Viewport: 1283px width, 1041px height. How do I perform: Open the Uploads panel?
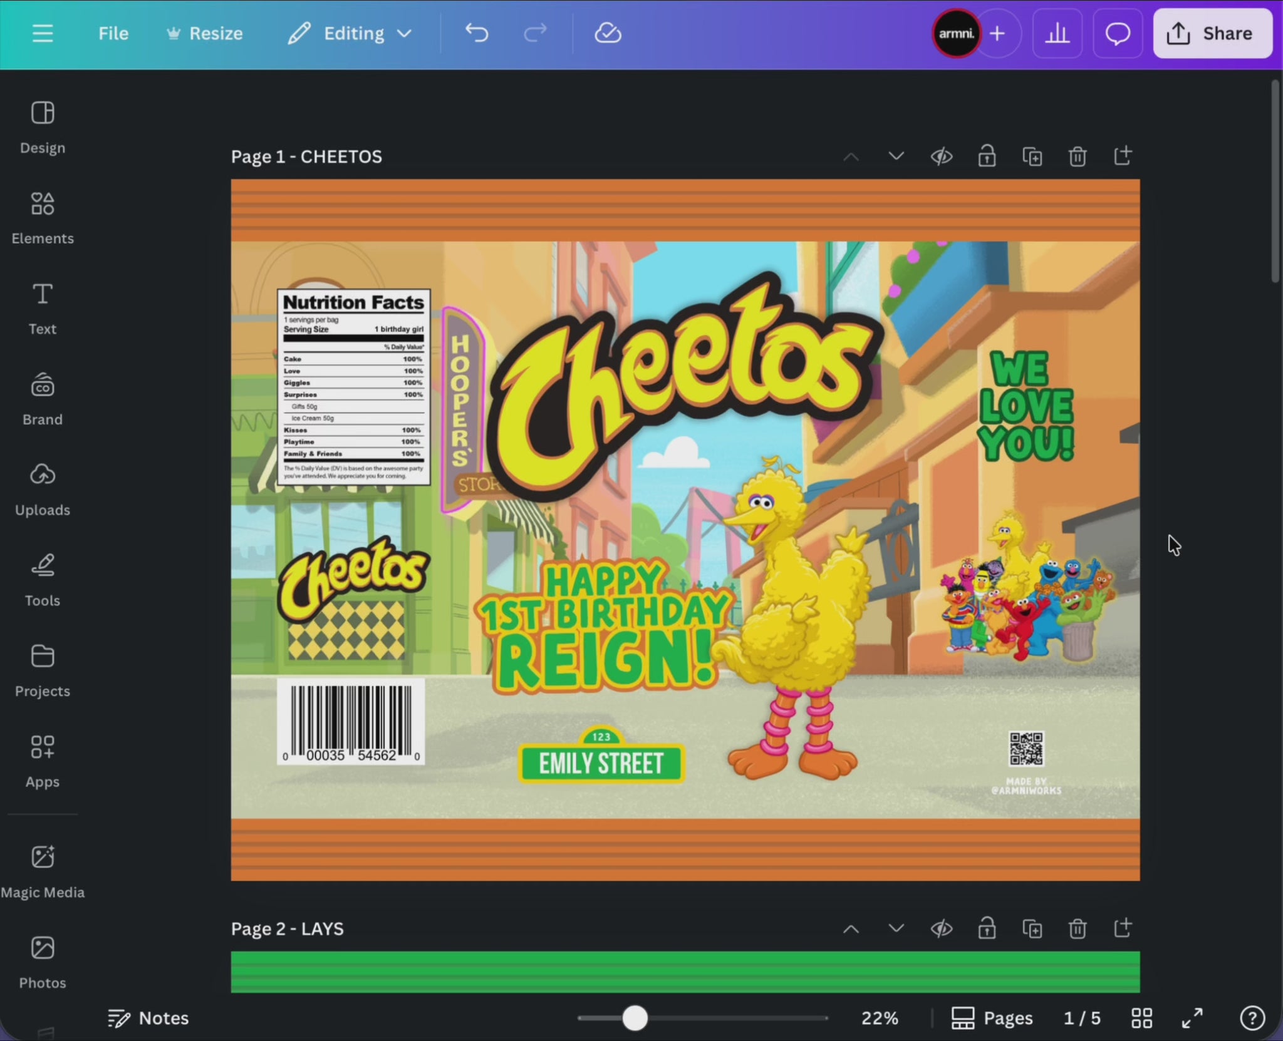[x=42, y=489]
